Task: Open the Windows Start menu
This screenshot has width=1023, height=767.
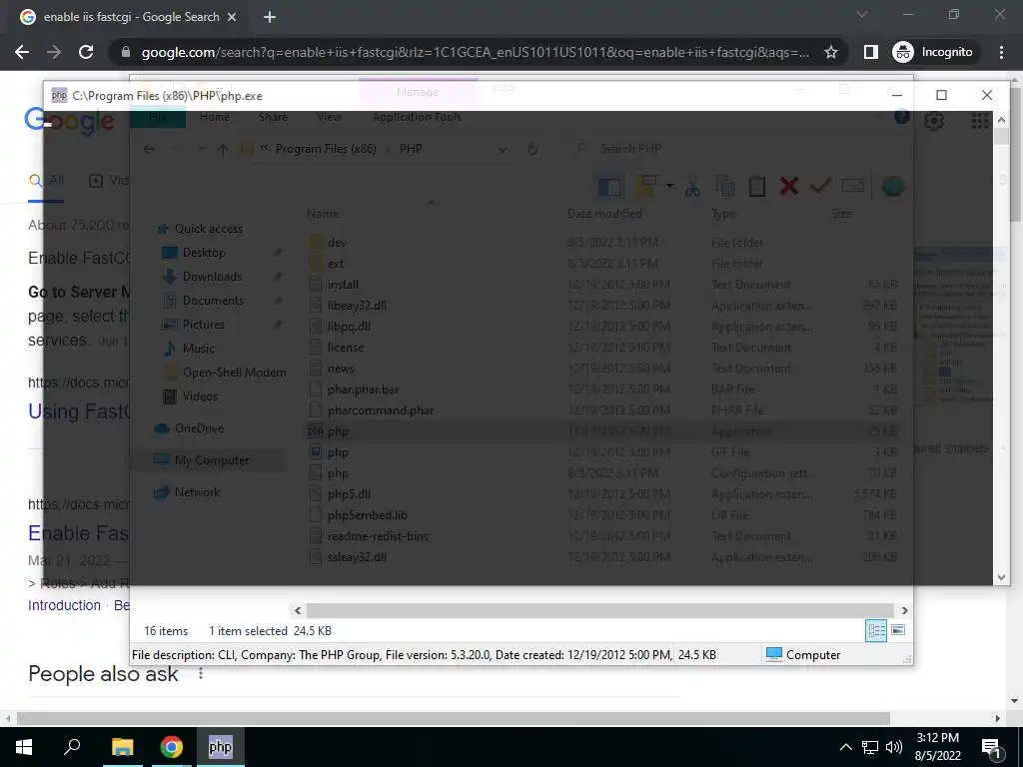Action: coord(24,747)
